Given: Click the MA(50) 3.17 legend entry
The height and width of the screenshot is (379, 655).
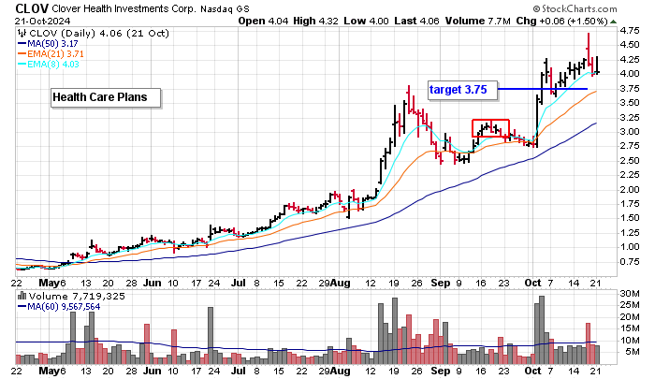Looking at the screenshot, I should (x=48, y=43).
